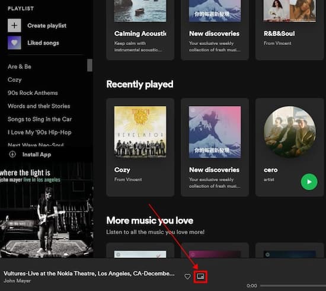Open Words and their Stories playlist
This screenshot has width=326, height=291.
[x=39, y=106]
